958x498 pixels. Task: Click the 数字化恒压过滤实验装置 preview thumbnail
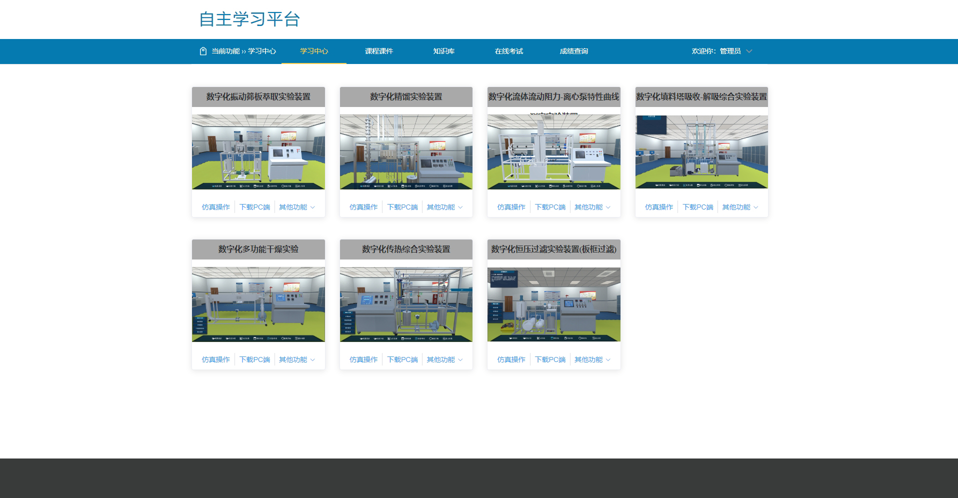point(553,304)
